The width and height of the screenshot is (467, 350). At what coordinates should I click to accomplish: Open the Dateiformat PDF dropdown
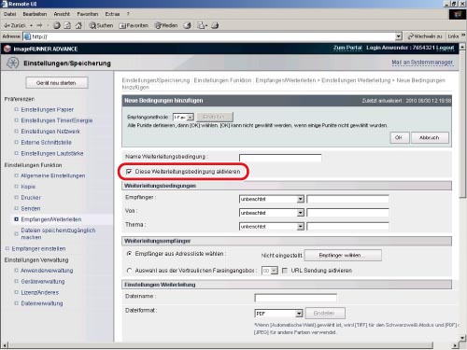click(278, 314)
